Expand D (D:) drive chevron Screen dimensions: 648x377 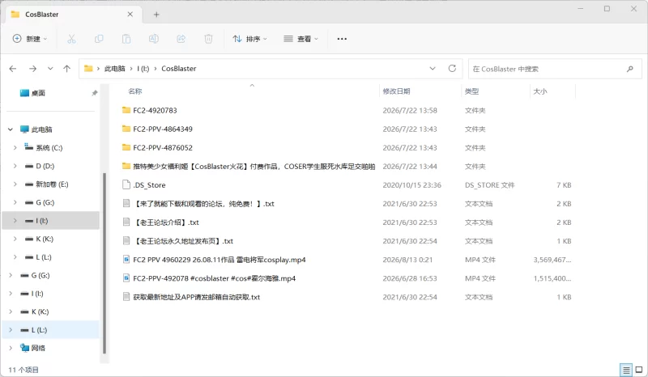15,166
